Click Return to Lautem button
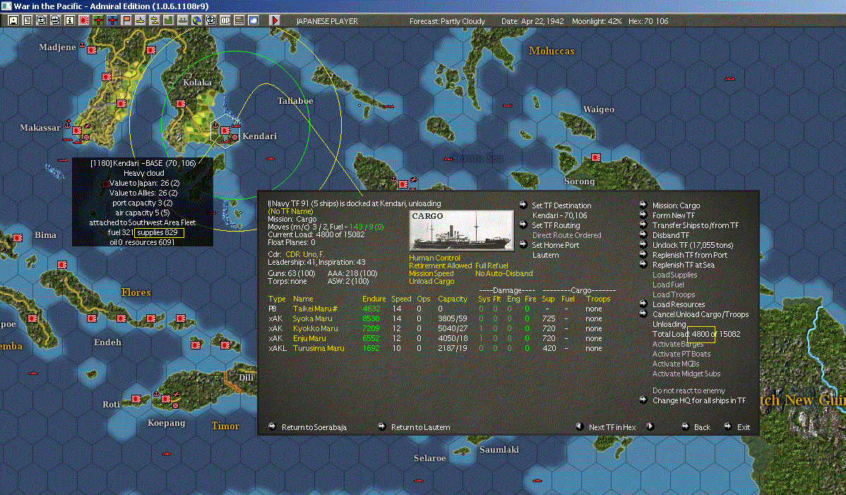This screenshot has height=495, width=846. tap(420, 427)
